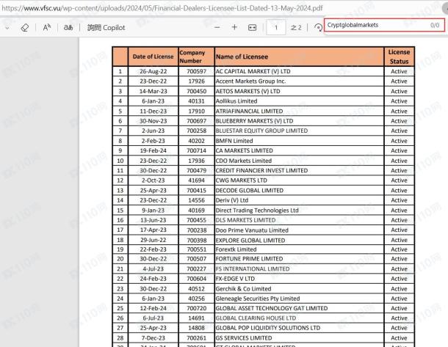Select license date 19-Feb-24
Viewport: 448px width, 347px height.
(x=153, y=150)
